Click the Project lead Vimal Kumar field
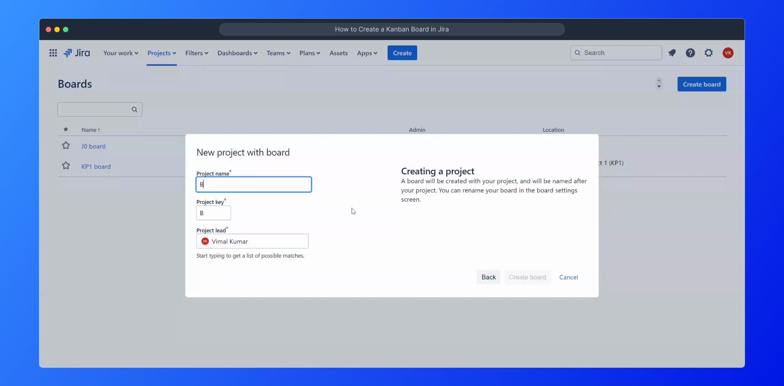This screenshot has width=784, height=386. pyautogui.click(x=252, y=241)
